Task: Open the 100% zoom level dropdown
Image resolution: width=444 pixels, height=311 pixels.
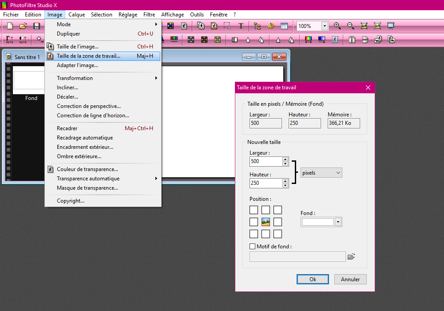Action: tap(325, 26)
